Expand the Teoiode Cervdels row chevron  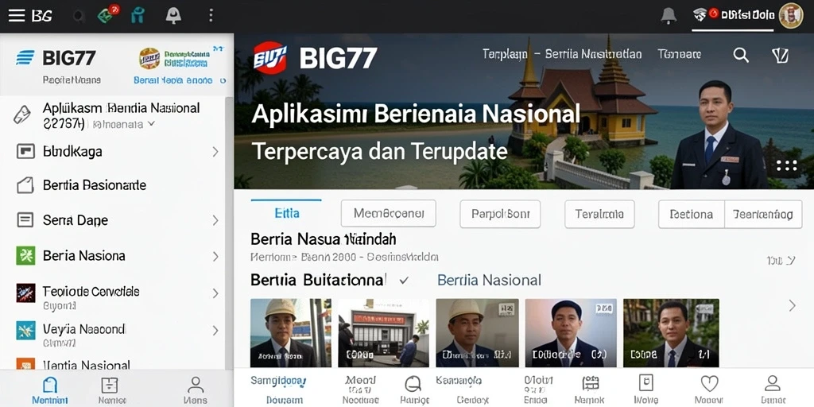click(x=215, y=293)
